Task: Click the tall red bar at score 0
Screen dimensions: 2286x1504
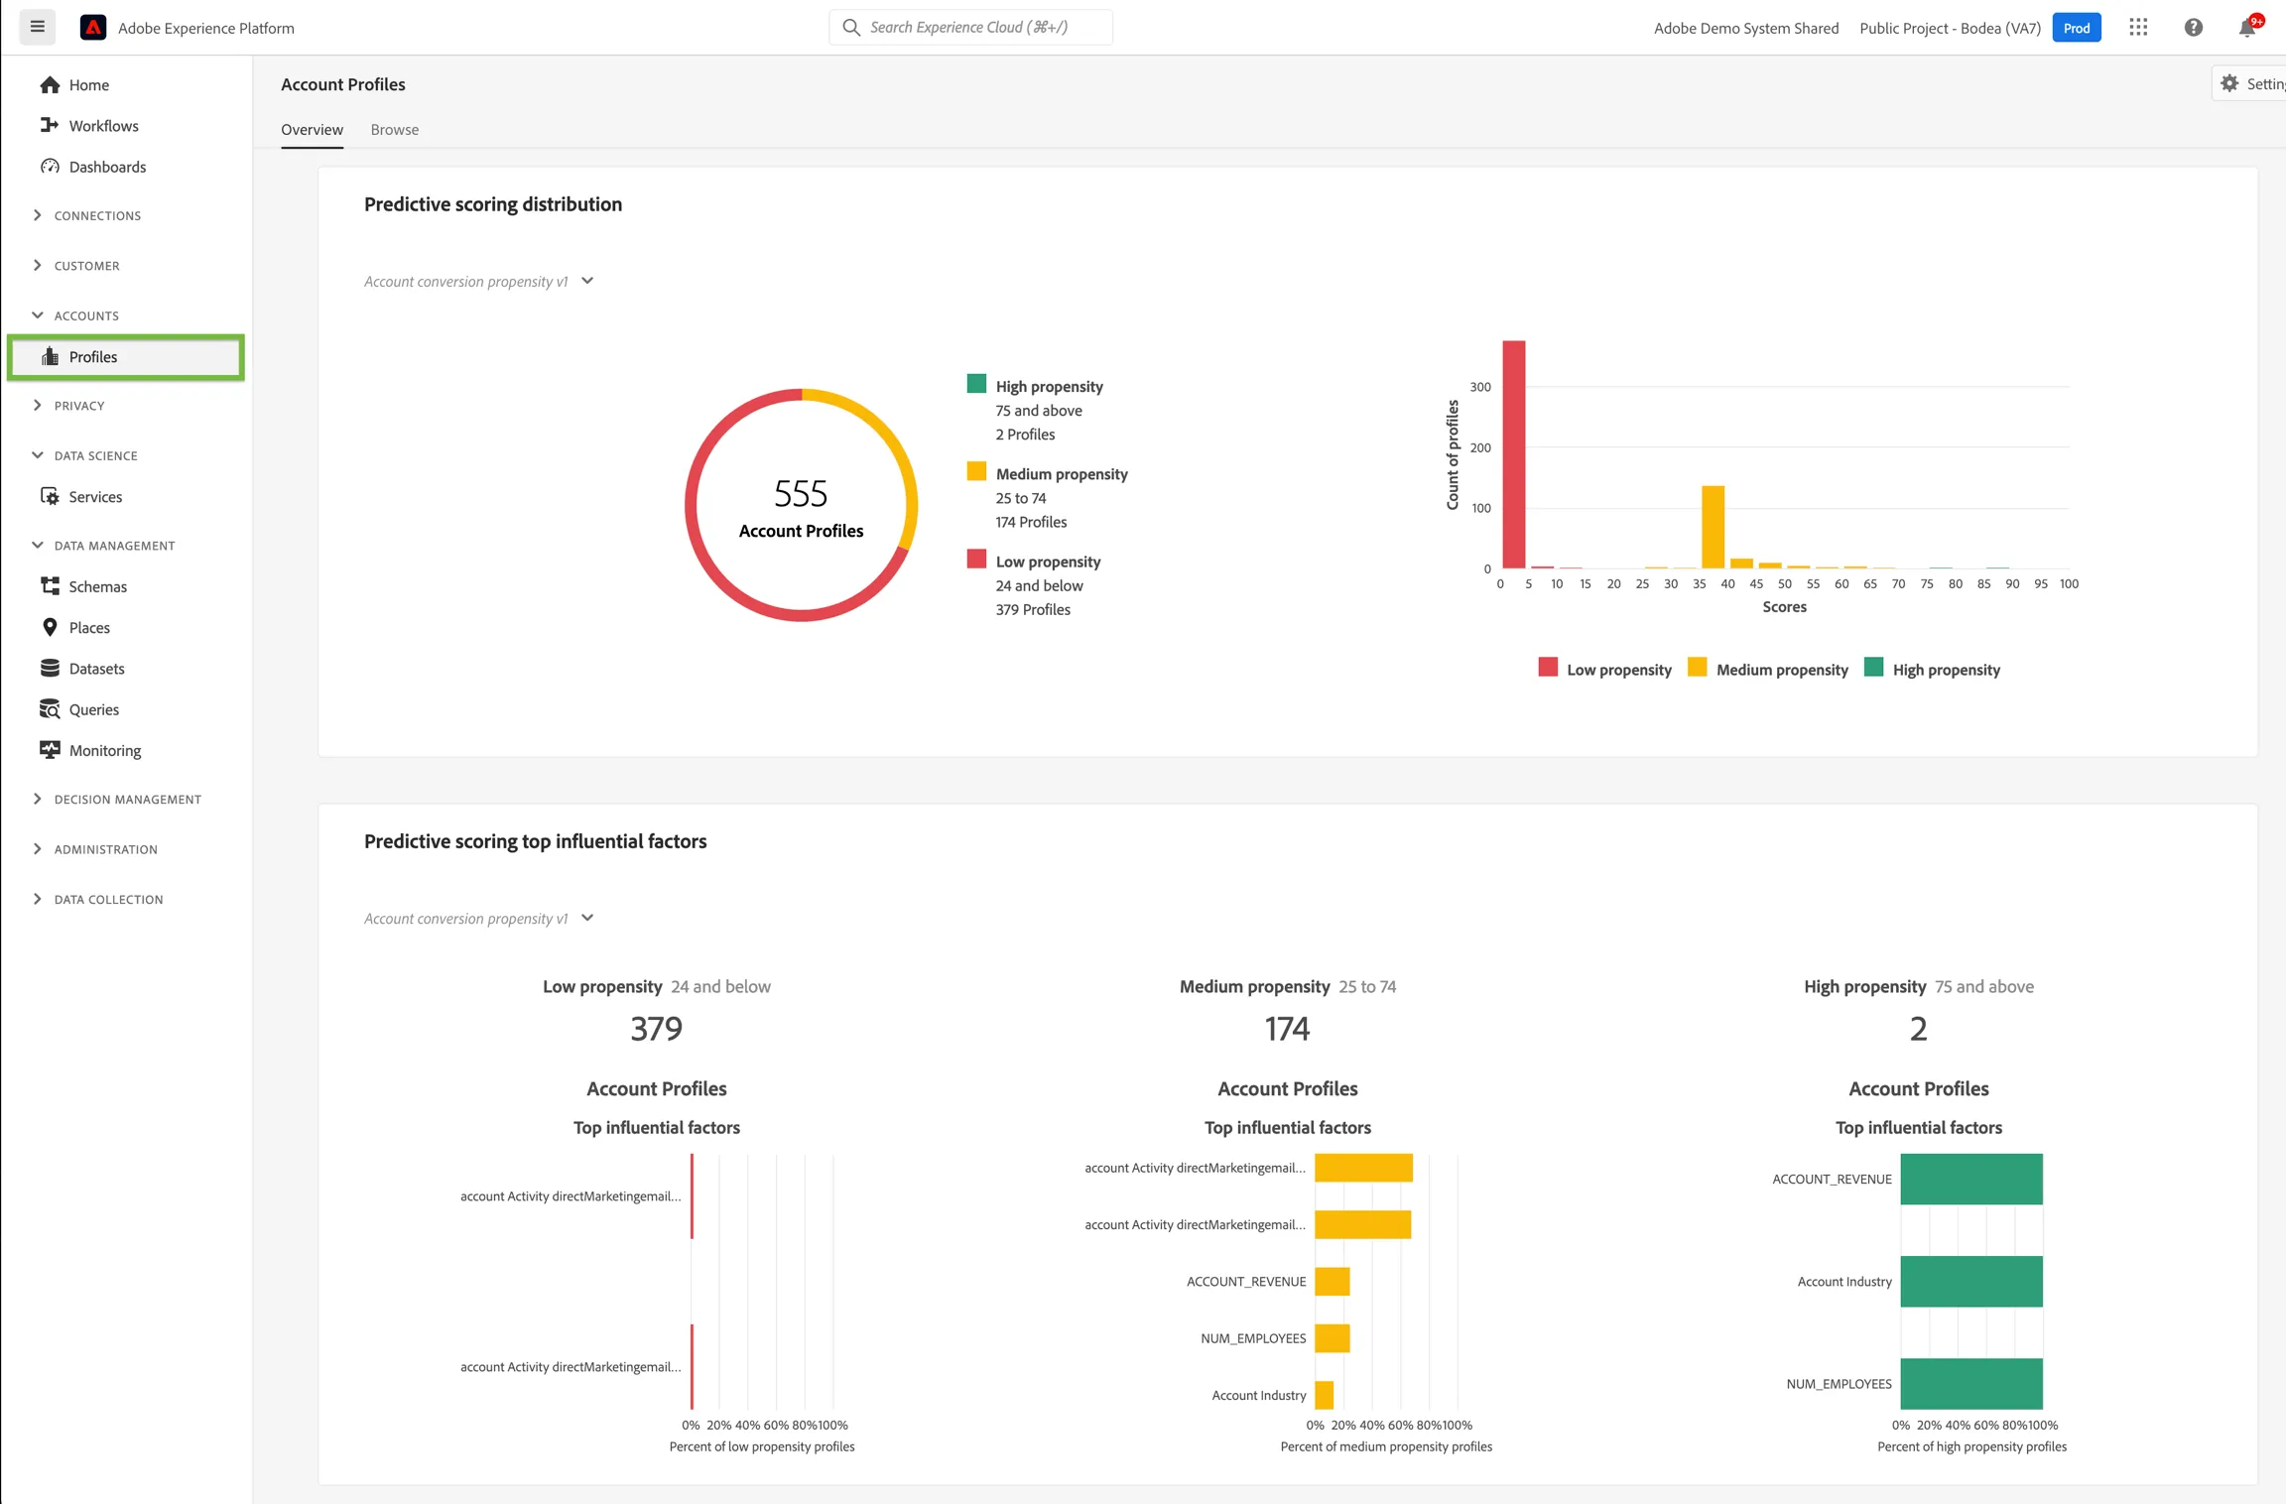Action: click(x=1513, y=455)
